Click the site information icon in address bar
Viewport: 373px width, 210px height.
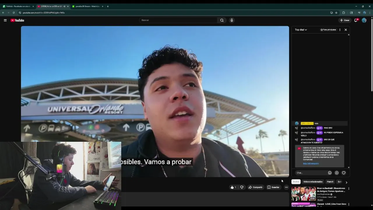pos(20,13)
